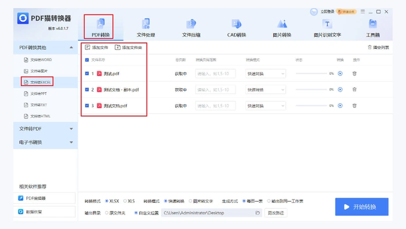The height and width of the screenshot is (229, 406).
Task: Start converting 测试.pdf with play icon
Action: pyautogui.click(x=340, y=74)
